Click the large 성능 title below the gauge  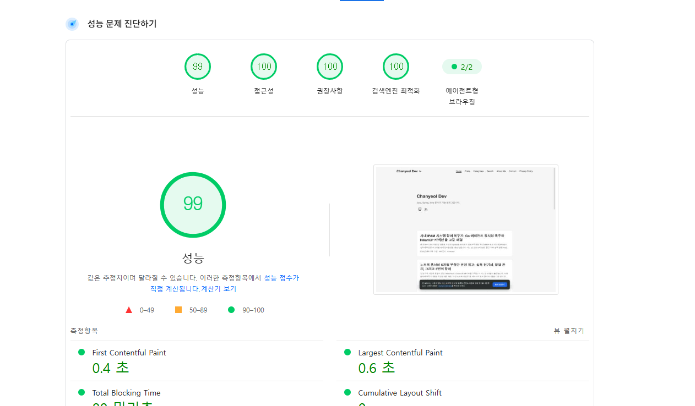193,257
